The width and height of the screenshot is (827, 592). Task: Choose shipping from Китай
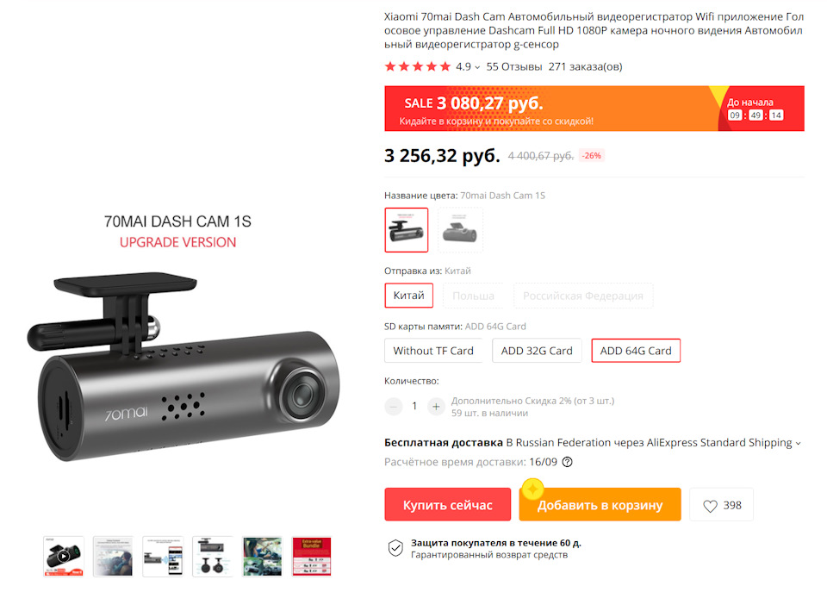(x=408, y=296)
